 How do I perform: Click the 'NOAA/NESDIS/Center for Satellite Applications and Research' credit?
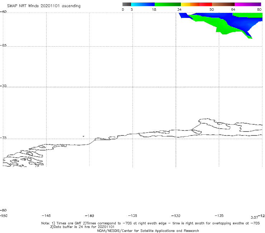148,231
